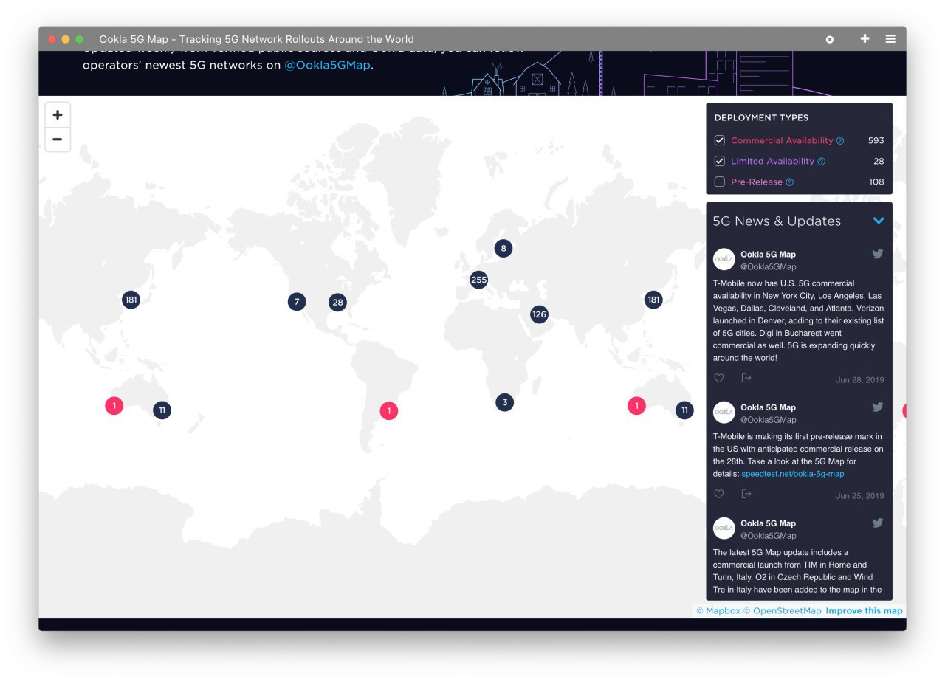Click Twitter bird icon on the pre-release mark tweet
The height and width of the screenshot is (682, 945).
point(878,407)
